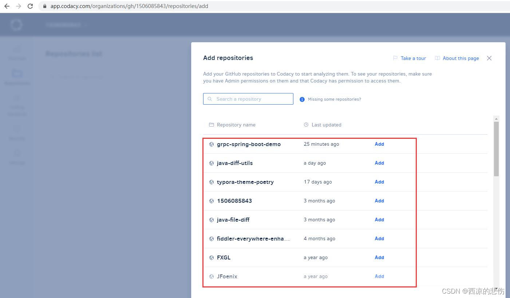Image resolution: width=510 pixels, height=298 pixels.
Task: Close the Add repositories dialog
Action: click(489, 58)
